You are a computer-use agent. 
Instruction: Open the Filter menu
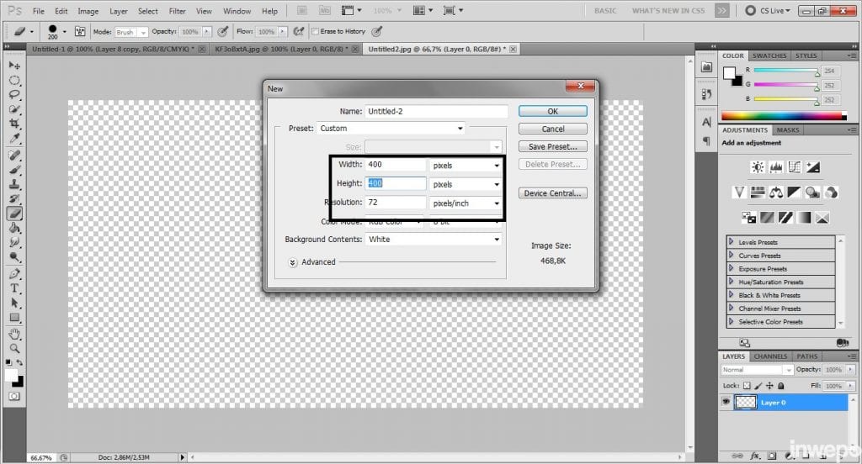tap(177, 12)
